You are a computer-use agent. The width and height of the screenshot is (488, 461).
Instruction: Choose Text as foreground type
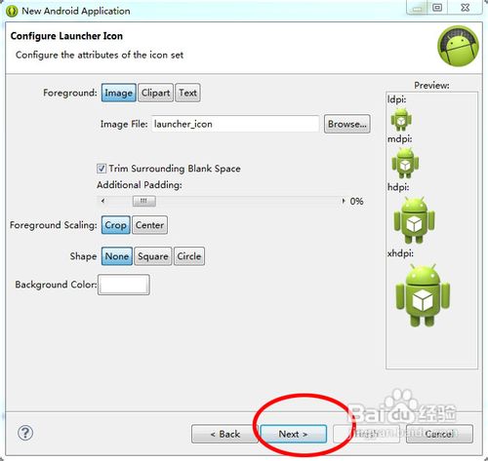187,93
